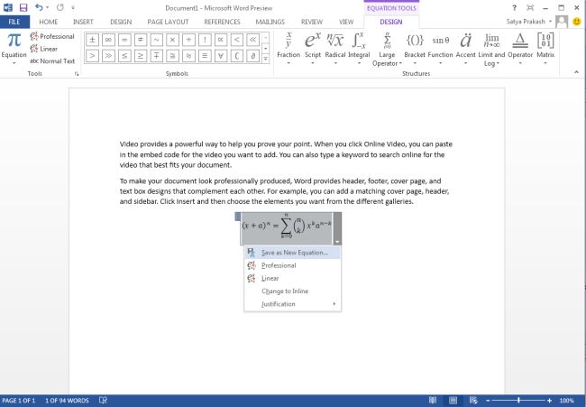Undo the last action in Quick Access
The width and height of the screenshot is (586, 407).
coord(39,7)
